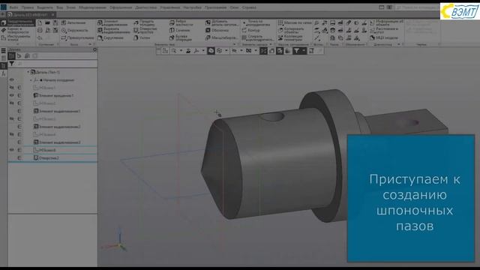The height and width of the screenshot is (270, 480).
Task: Click the Коллекция геометрии tool
Action: coord(290,37)
